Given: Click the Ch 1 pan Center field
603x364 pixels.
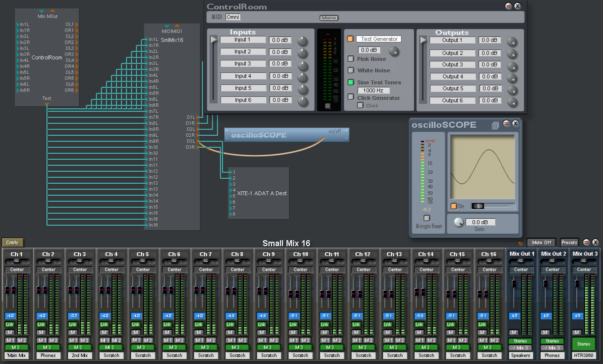Looking at the screenshot, I should pyautogui.click(x=17, y=270).
